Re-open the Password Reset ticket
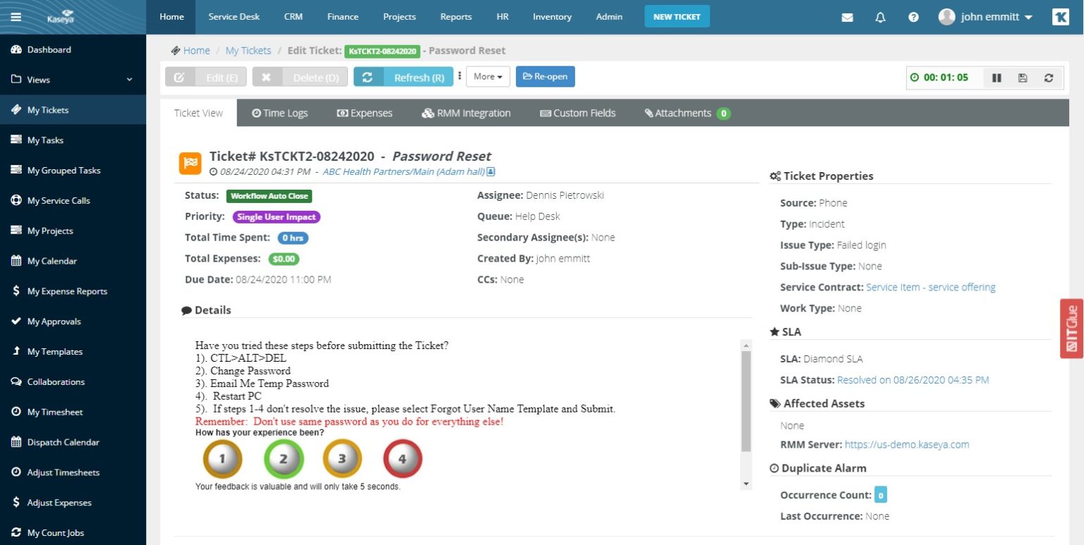 tap(545, 76)
